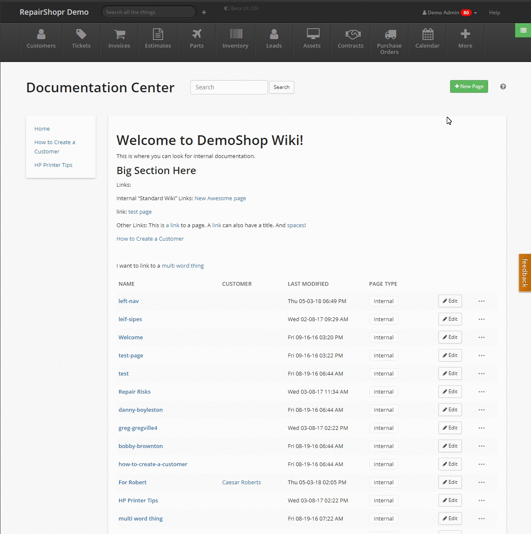Focus the 'Search all the things' field
The height and width of the screenshot is (534, 531).
pyautogui.click(x=149, y=12)
